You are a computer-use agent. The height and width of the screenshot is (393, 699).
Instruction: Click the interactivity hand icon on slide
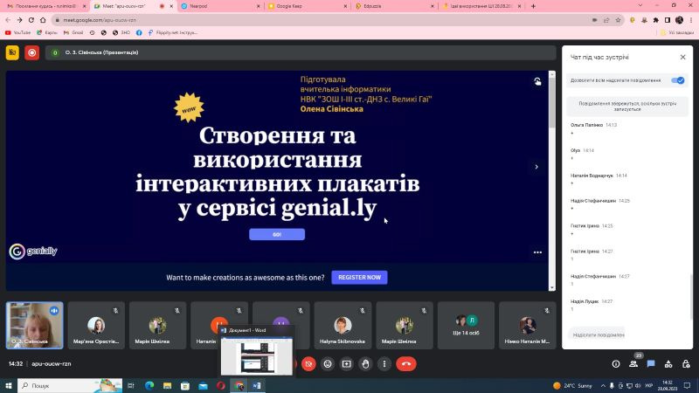537,81
